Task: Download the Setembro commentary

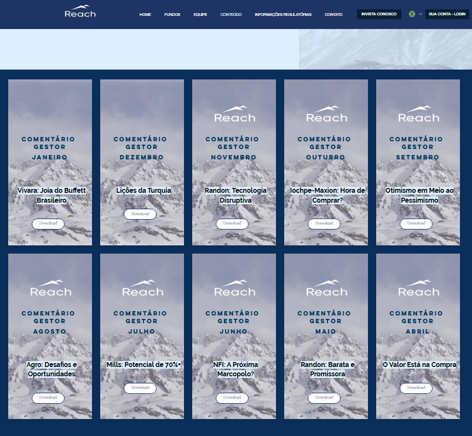Action: tap(416, 223)
